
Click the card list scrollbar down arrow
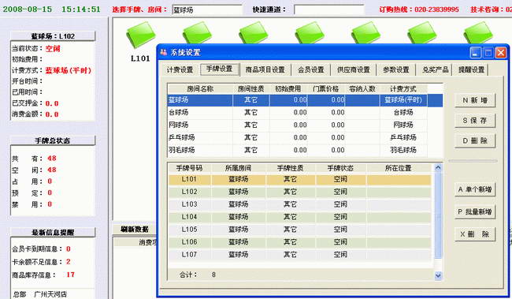click(438, 276)
